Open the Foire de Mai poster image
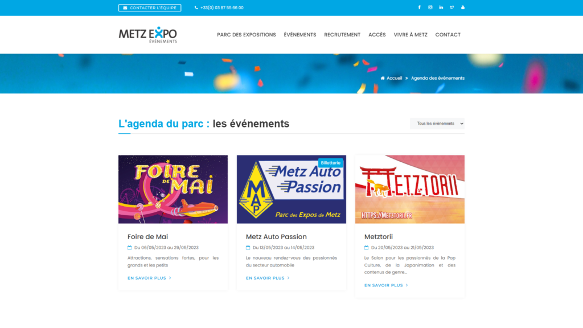The image size is (583, 328). tap(173, 189)
